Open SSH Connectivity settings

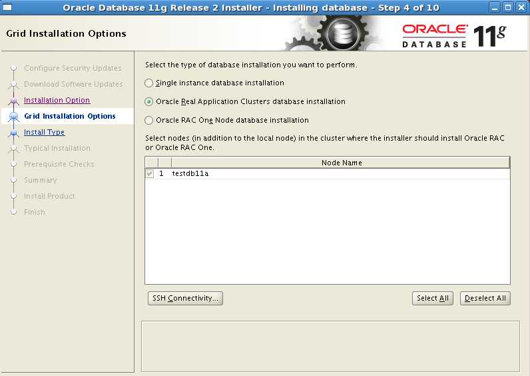[185, 298]
